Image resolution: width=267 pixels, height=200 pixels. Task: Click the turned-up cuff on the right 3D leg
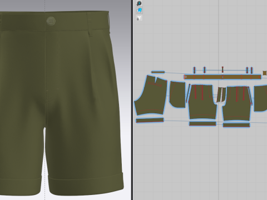(86, 184)
